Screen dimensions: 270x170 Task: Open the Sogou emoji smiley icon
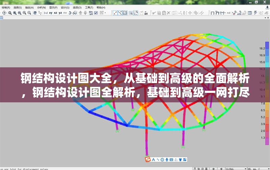162,160
